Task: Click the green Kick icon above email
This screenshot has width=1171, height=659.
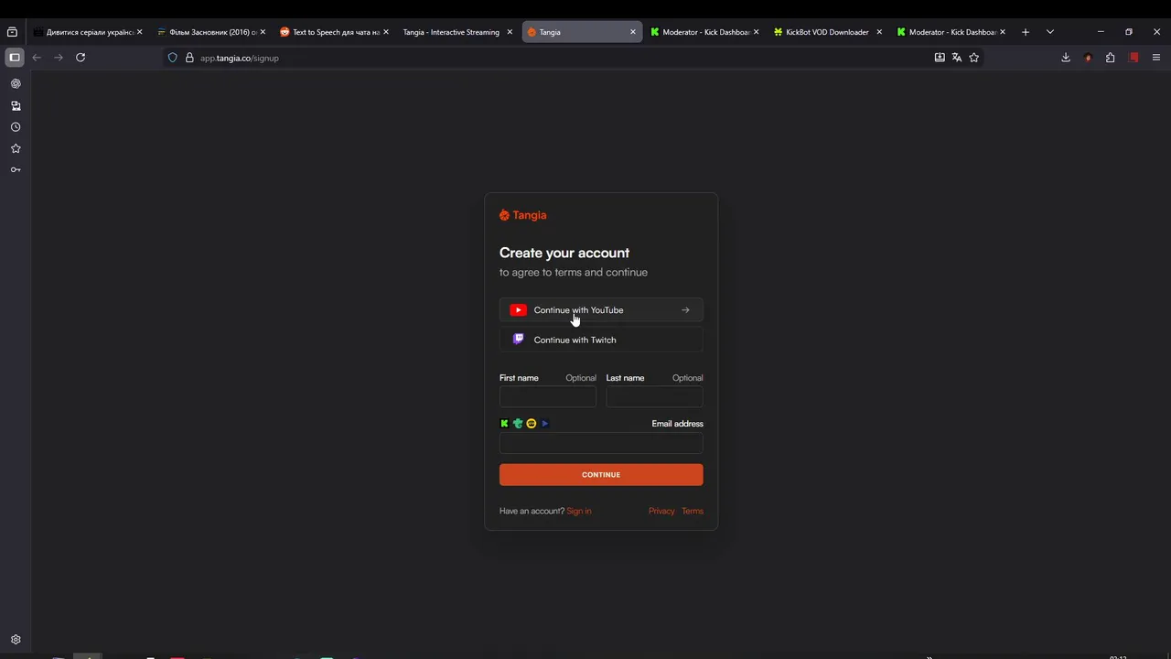Action: 504,424
